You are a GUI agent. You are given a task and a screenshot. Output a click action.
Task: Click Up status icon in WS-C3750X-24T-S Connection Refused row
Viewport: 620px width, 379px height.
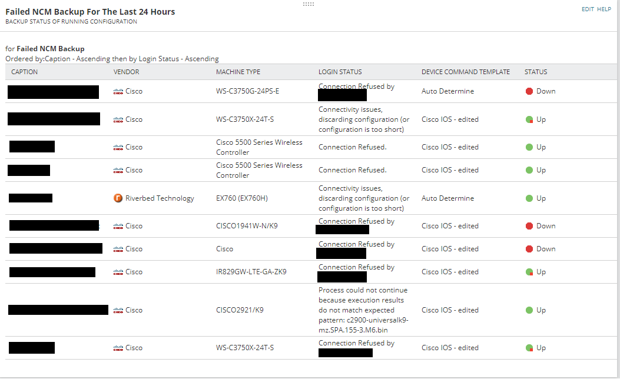[x=529, y=348]
